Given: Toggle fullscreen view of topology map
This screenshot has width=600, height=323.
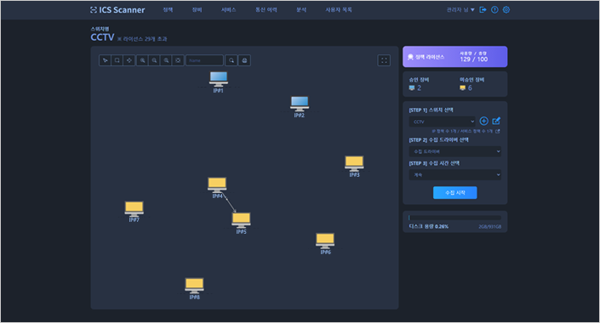Looking at the screenshot, I should 384,60.
